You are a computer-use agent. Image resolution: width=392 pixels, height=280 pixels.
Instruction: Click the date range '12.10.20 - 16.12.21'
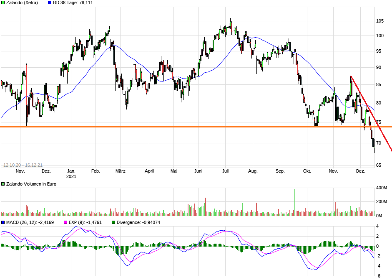(x=23, y=165)
